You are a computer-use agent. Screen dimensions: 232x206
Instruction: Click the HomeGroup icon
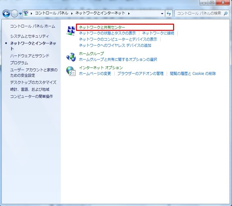coord(71,57)
